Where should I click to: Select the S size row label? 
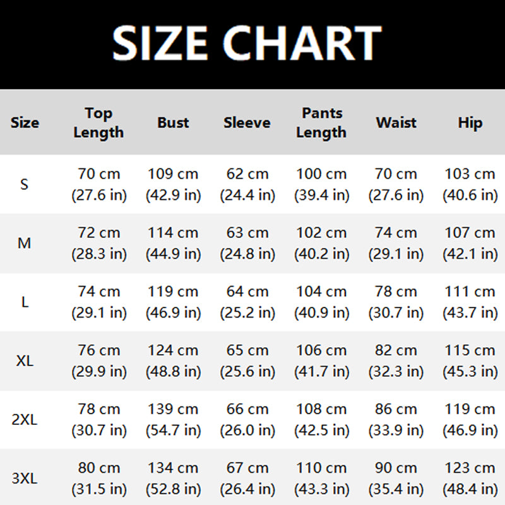click(x=25, y=184)
